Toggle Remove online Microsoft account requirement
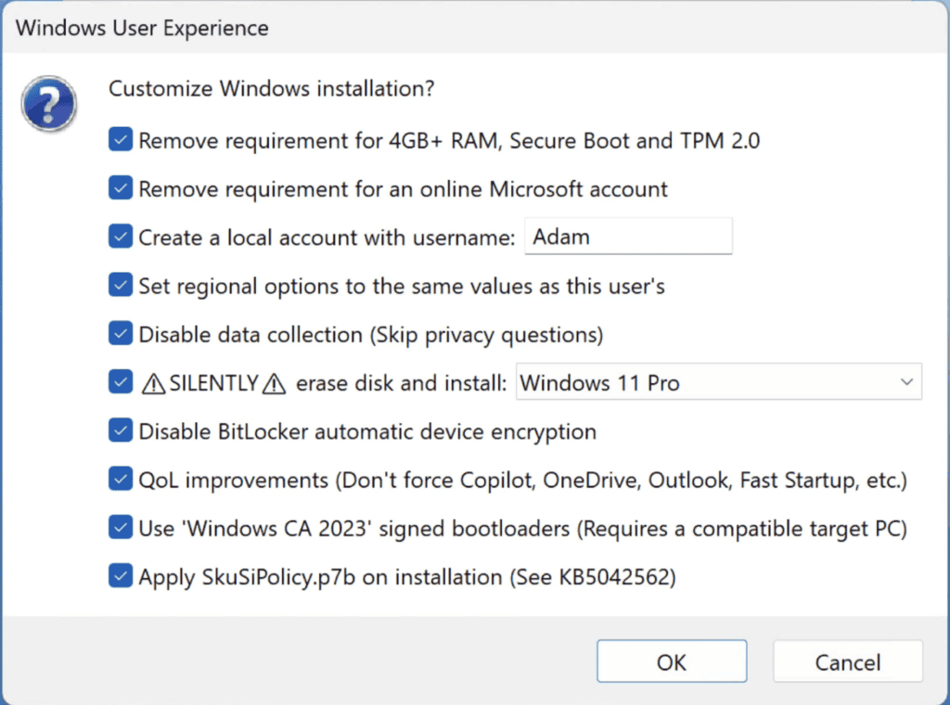This screenshot has height=705, width=950. [x=121, y=188]
